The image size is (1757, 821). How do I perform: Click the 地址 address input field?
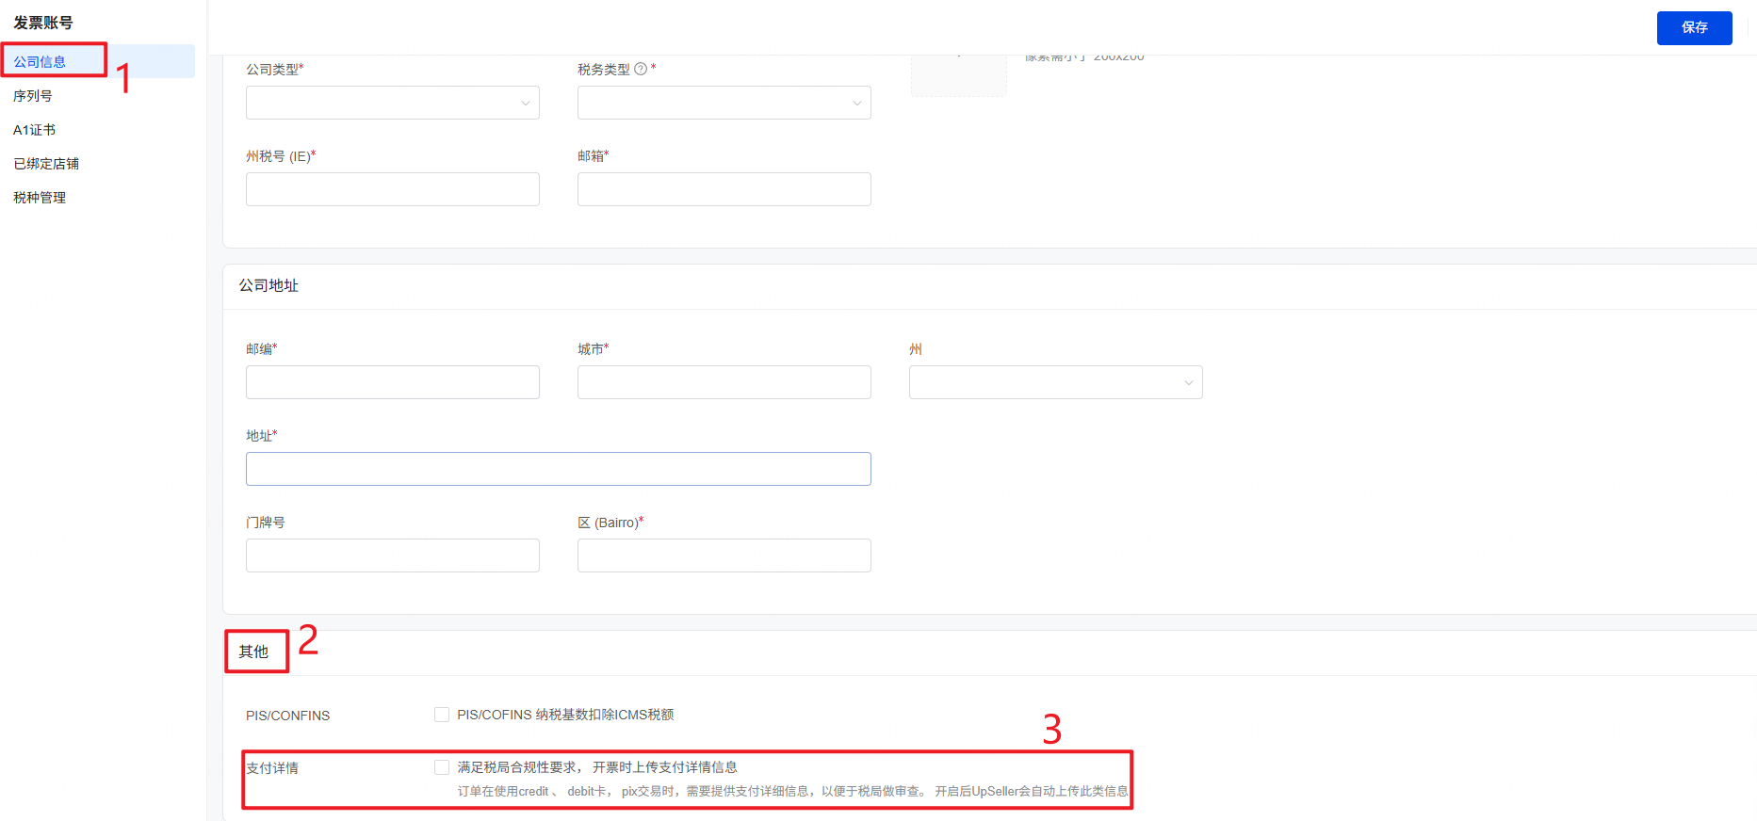click(x=559, y=469)
